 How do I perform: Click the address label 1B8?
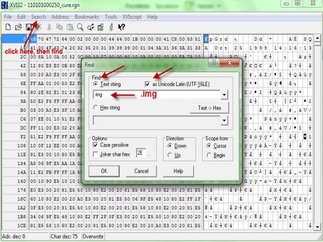22,217
